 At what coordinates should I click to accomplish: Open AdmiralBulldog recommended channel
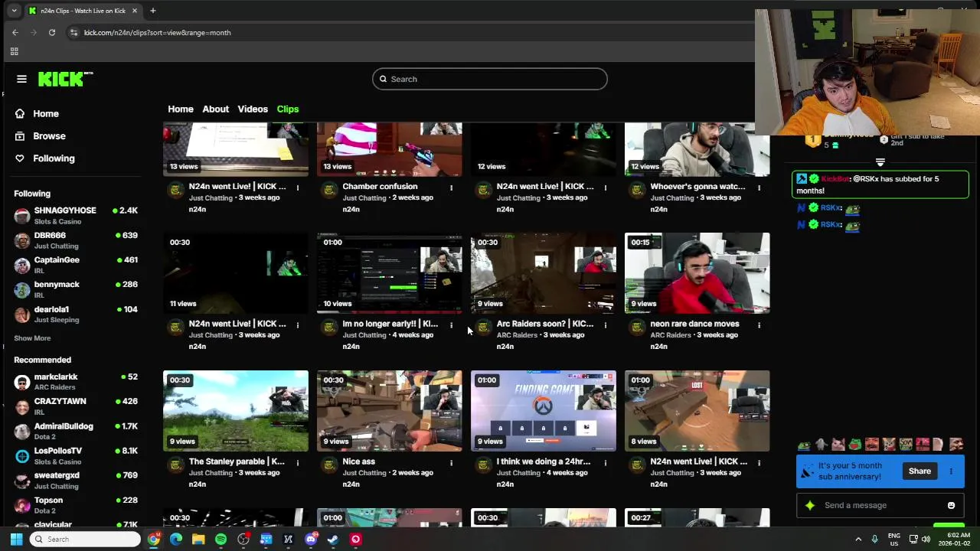coord(75,431)
